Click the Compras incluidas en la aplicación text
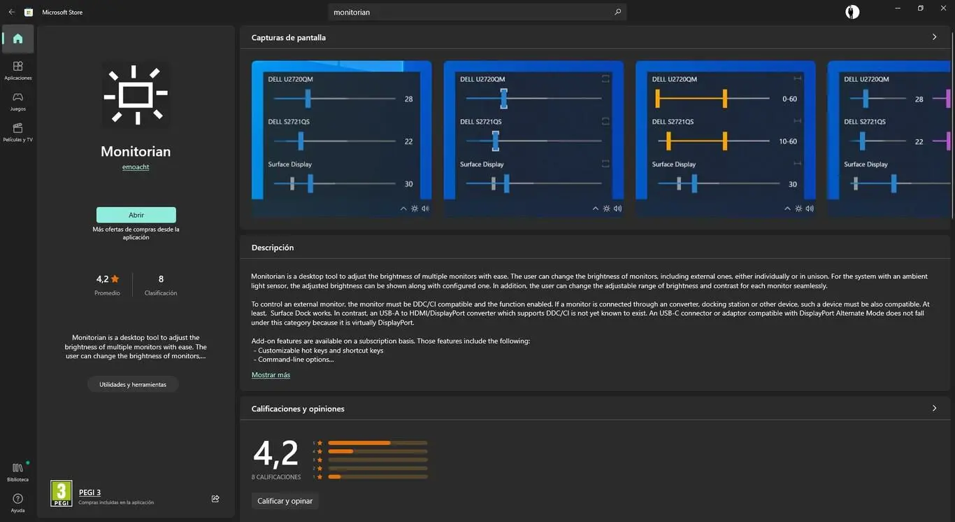The image size is (955, 522). click(x=116, y=502)
